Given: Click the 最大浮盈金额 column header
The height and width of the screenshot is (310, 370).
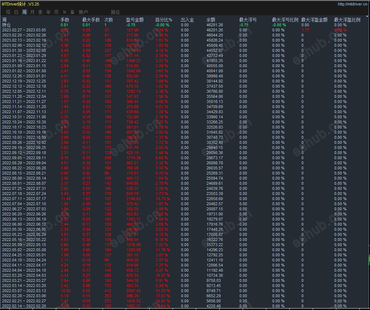Looking at the screenshot, I should (x=314, y=20).
